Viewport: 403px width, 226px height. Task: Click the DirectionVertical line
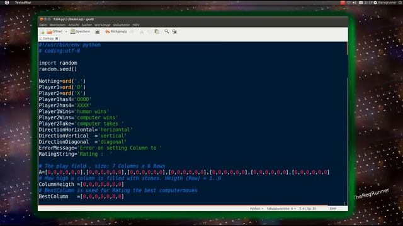click(x=82, y=136)
